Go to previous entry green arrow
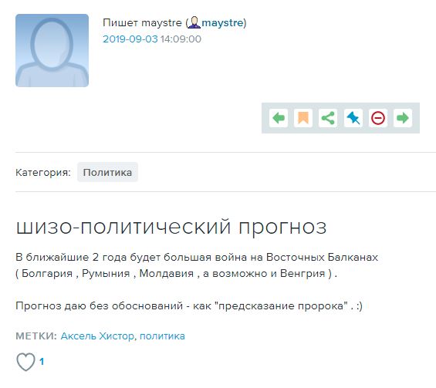 tap(279, 118)
